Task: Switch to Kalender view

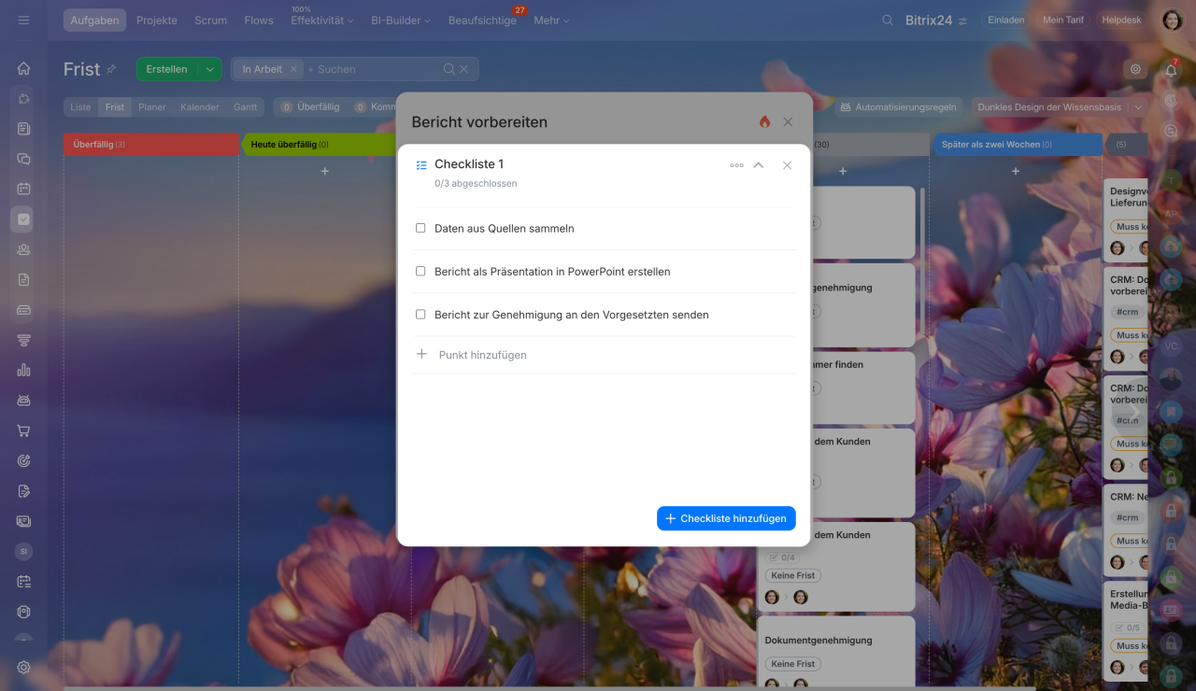Action: [200, 107]
